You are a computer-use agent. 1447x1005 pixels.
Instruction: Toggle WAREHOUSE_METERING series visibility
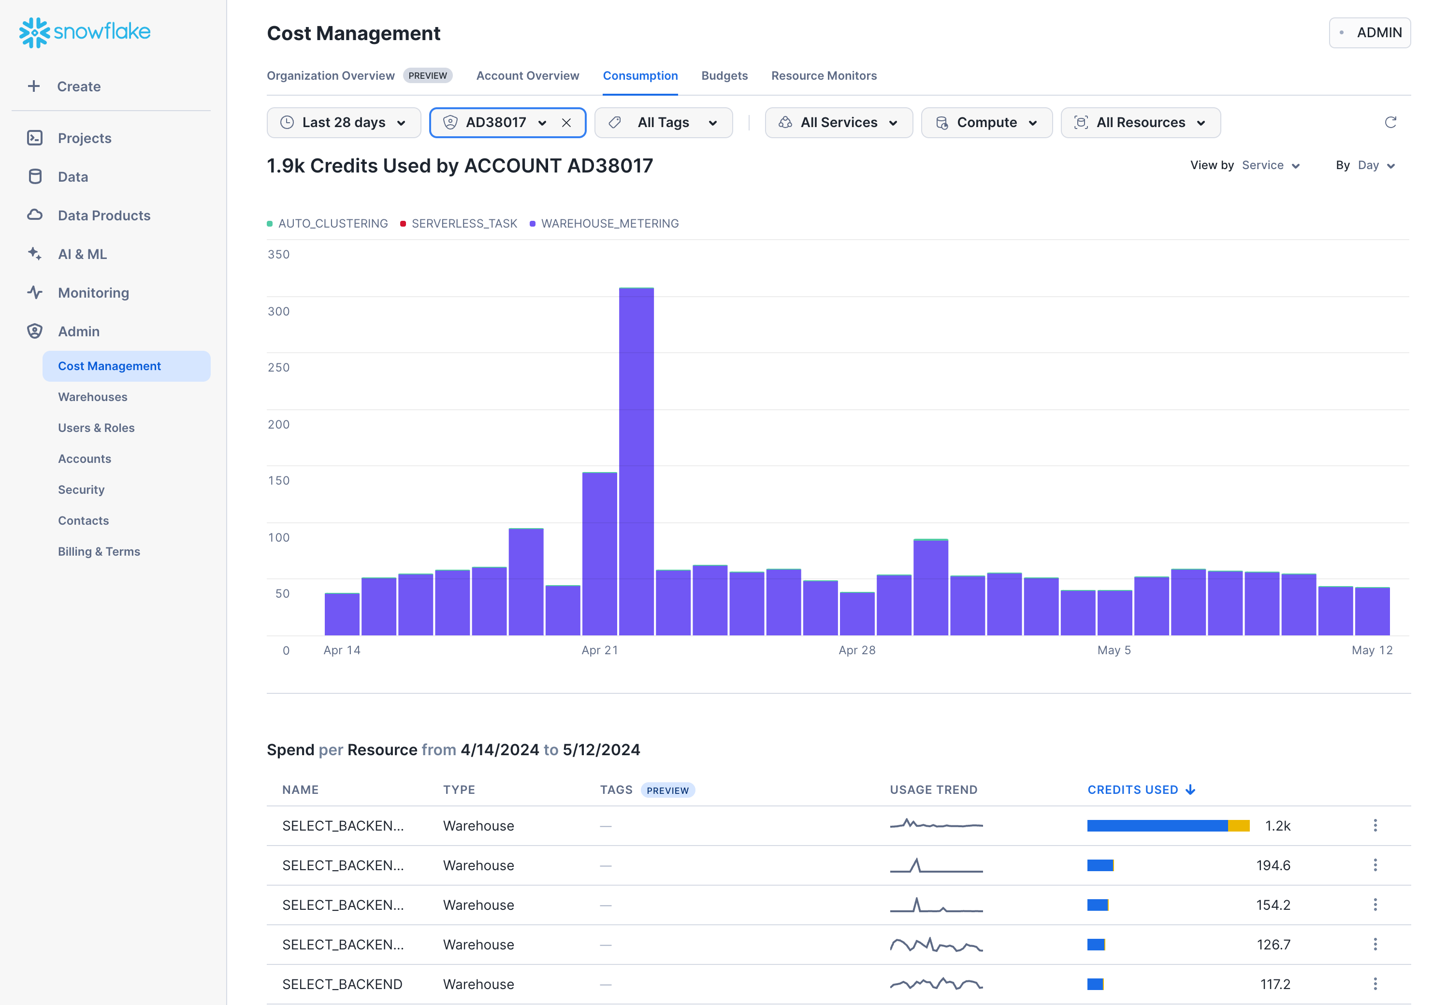tap(609, 223)
